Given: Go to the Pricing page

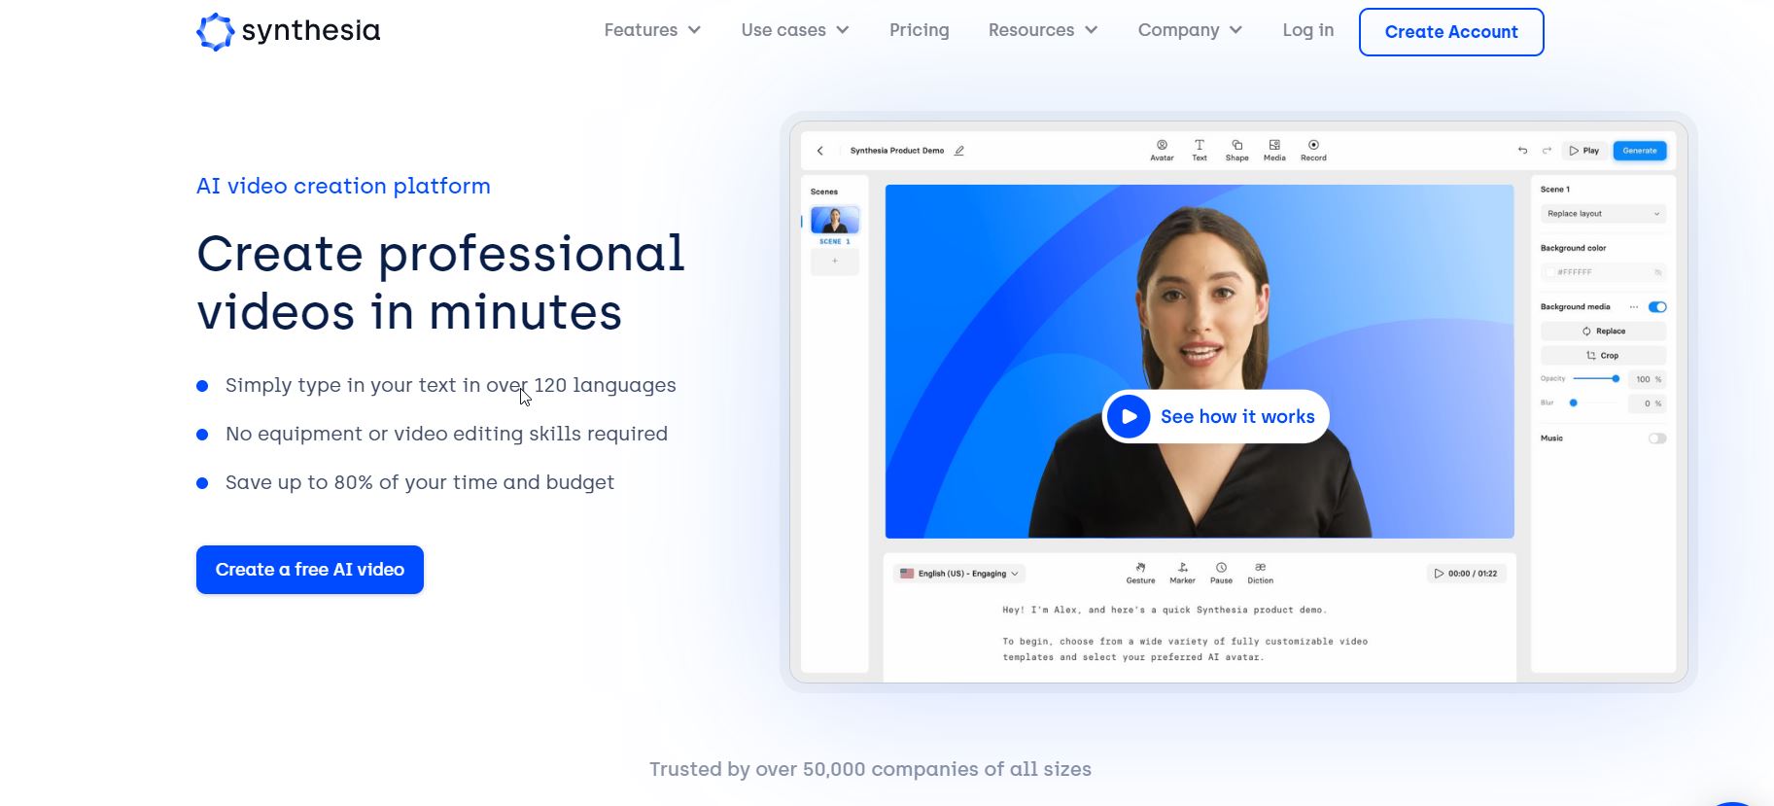Looking at the screenshot, I should (919, 30).
